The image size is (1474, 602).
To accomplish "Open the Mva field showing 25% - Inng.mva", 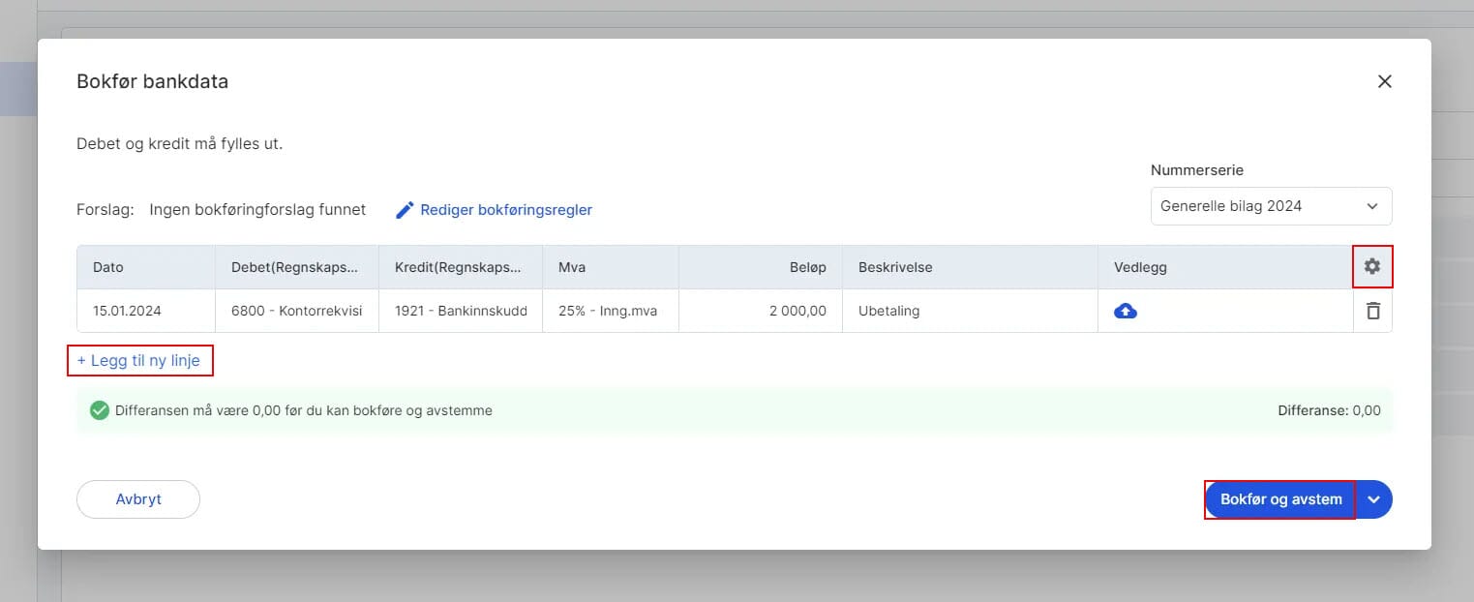I will (x=610, y=311).
